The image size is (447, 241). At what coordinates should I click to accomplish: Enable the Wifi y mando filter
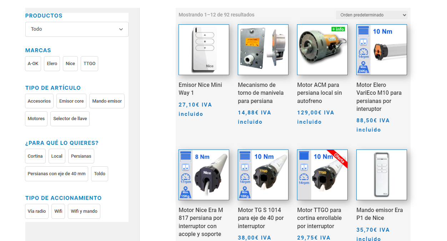point(84,211)
